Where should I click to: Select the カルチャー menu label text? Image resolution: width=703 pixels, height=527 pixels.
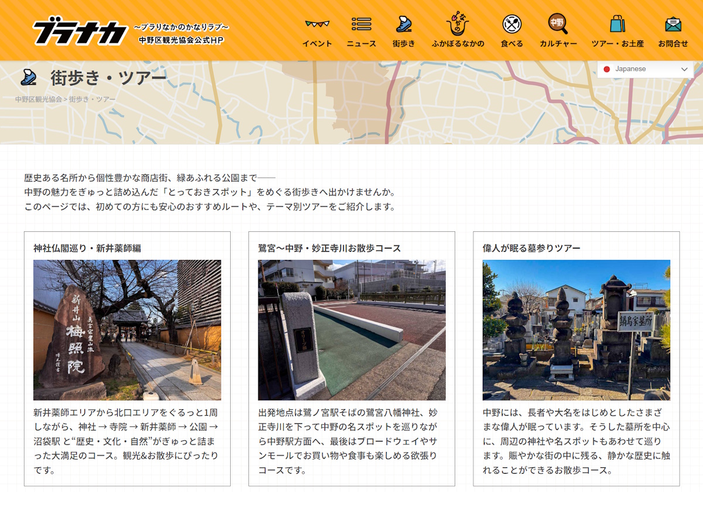tap(558, 43)
